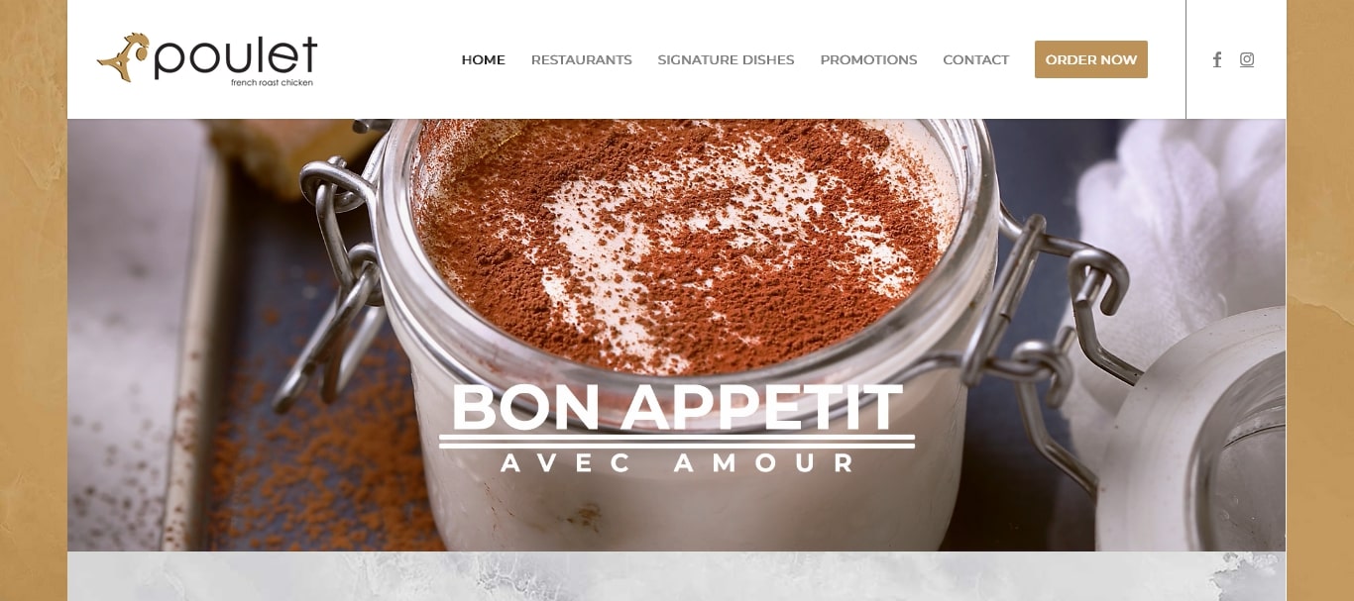Click the double white line under BON APPETIT
1354x601 pixels.
(677, 441)
